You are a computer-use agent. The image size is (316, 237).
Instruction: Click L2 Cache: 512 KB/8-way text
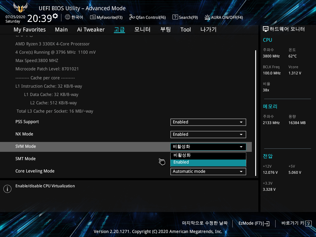pos(53,103)
